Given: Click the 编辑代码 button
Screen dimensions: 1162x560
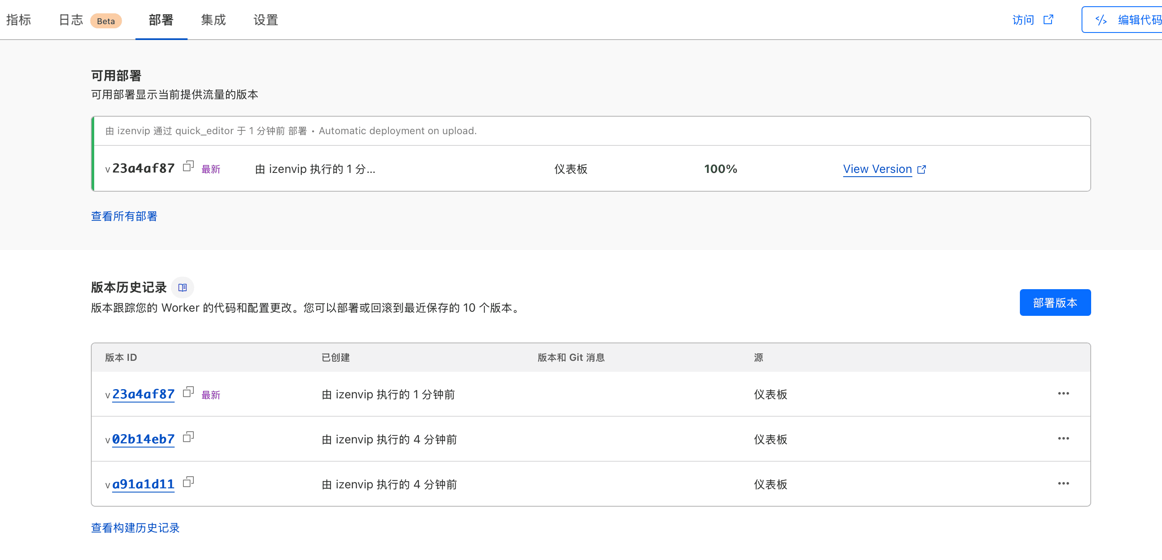Looking at the screenshot, I should (x=1122, y=20).
